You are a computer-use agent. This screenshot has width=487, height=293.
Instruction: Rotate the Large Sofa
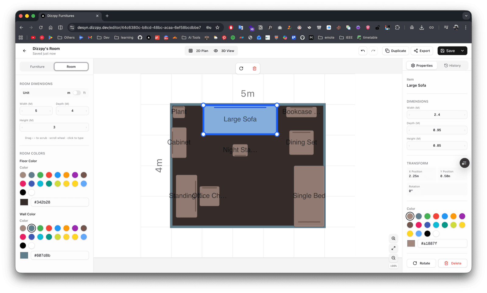tap(421, 263)
